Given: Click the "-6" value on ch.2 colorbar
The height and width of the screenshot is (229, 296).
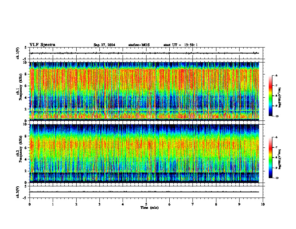Looking at the screenshot, I should point(276,137).
